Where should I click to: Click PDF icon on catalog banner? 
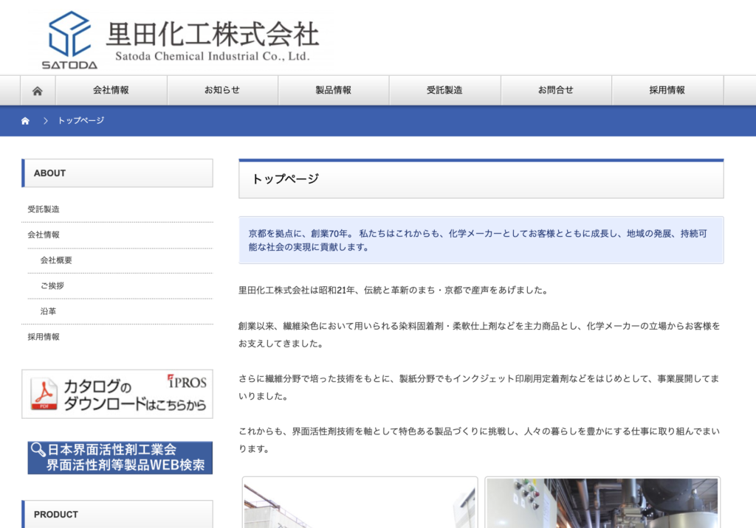click(44, 394)
